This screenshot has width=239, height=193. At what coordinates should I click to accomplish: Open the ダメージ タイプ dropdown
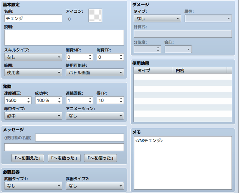click(158, 18)
